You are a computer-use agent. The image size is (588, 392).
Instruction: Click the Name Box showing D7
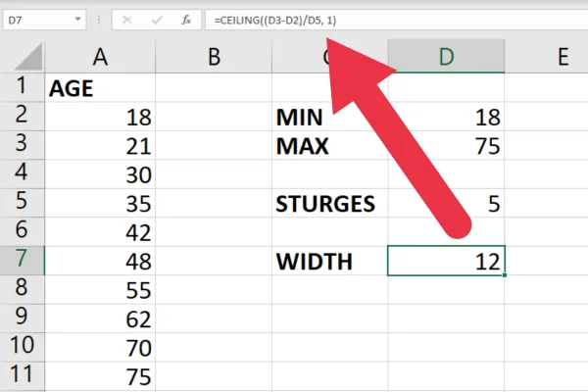pyautogui.click(x=44, y=20)
